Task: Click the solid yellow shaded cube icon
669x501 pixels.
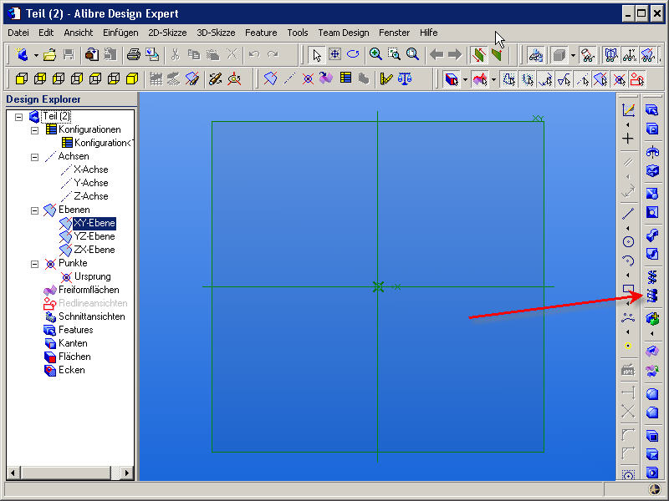Action: [132, 78]
